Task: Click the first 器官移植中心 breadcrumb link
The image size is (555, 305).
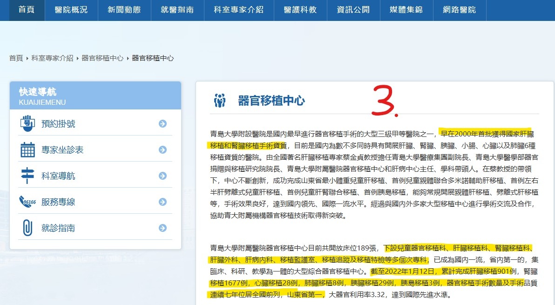Action: (x=102, y=58)
